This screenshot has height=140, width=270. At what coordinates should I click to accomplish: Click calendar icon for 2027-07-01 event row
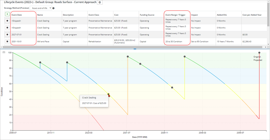7,35
